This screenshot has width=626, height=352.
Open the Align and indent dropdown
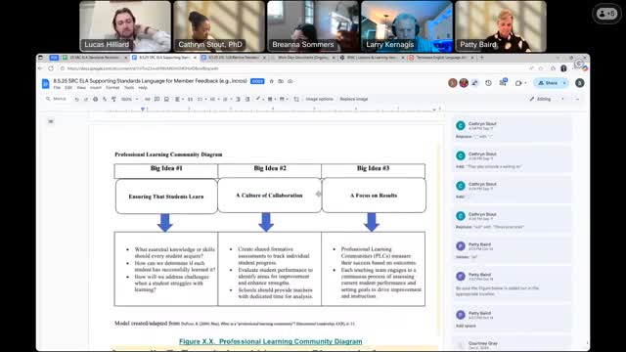[178, 99]
